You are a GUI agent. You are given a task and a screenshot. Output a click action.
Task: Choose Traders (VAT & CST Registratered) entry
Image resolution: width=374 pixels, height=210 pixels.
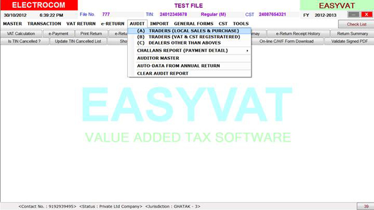(189, 37)
